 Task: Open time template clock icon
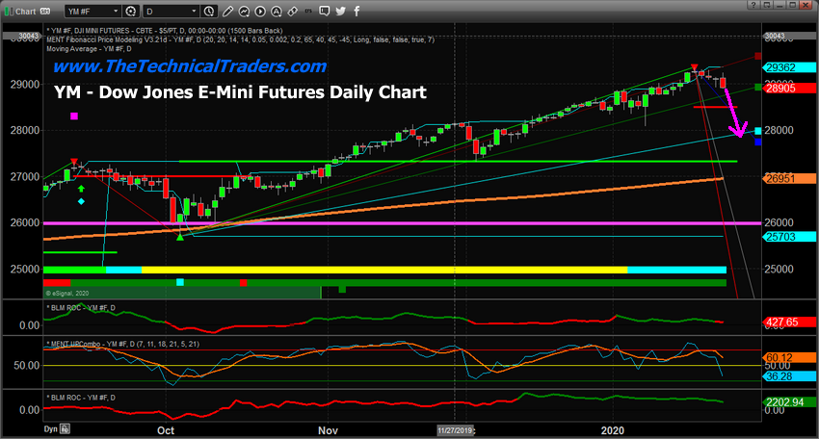tap(209, 11)
